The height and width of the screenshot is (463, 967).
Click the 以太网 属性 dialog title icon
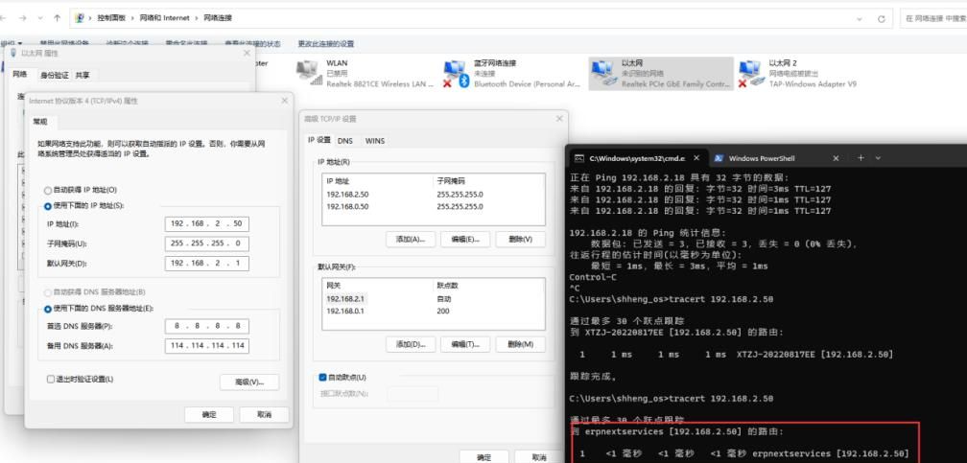[x=14, y=53]
